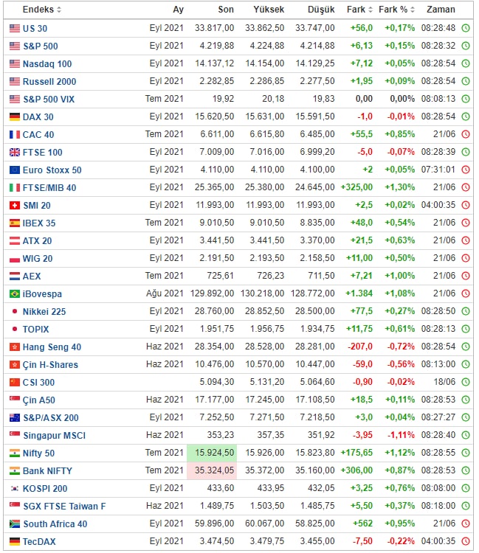
Task: Click the S&P 500 VIX month Tem 2021
Action: click(x=165, y=99)
